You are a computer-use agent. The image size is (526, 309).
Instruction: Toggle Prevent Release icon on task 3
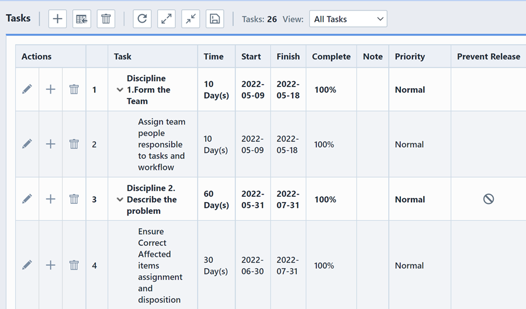[488, 199]
